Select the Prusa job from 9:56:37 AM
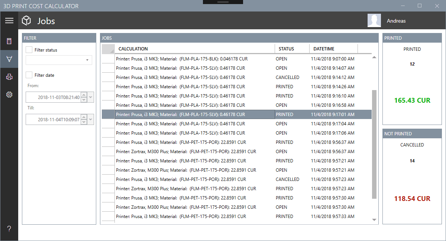The width and height of the screenshot is (446, 241). coord(237,142)
